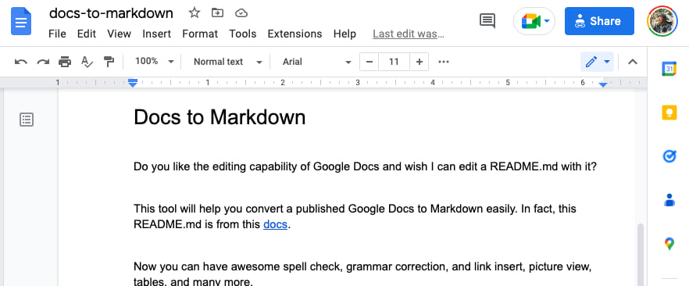
Task: Click the blue Share button
Action: 599,21
